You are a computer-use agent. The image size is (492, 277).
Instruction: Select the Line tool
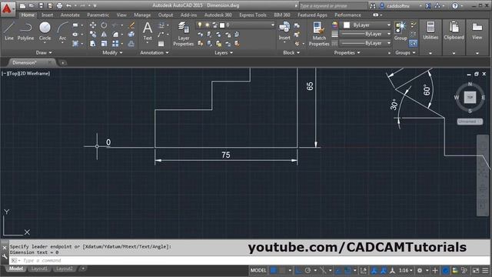pos(9,32)
